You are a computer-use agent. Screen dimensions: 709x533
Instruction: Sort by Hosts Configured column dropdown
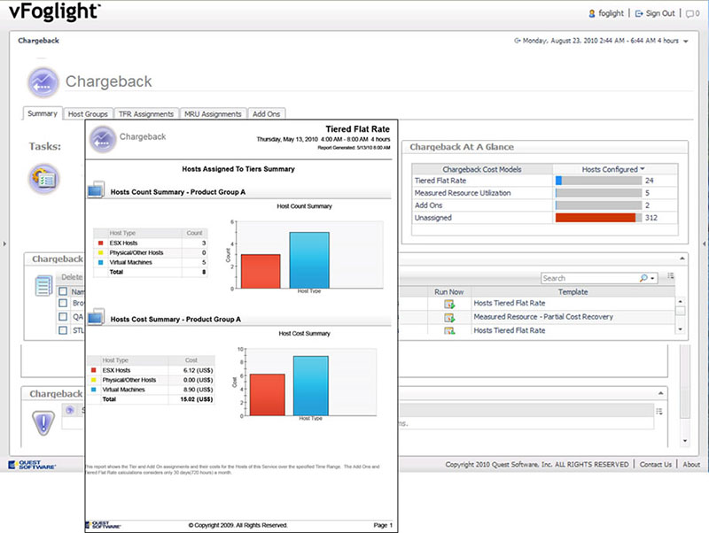pyautogui.click(x=643, y=169)
